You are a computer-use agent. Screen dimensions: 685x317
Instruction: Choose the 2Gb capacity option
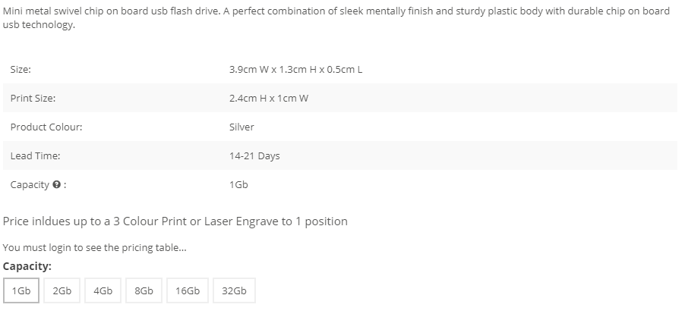point(62,290)
